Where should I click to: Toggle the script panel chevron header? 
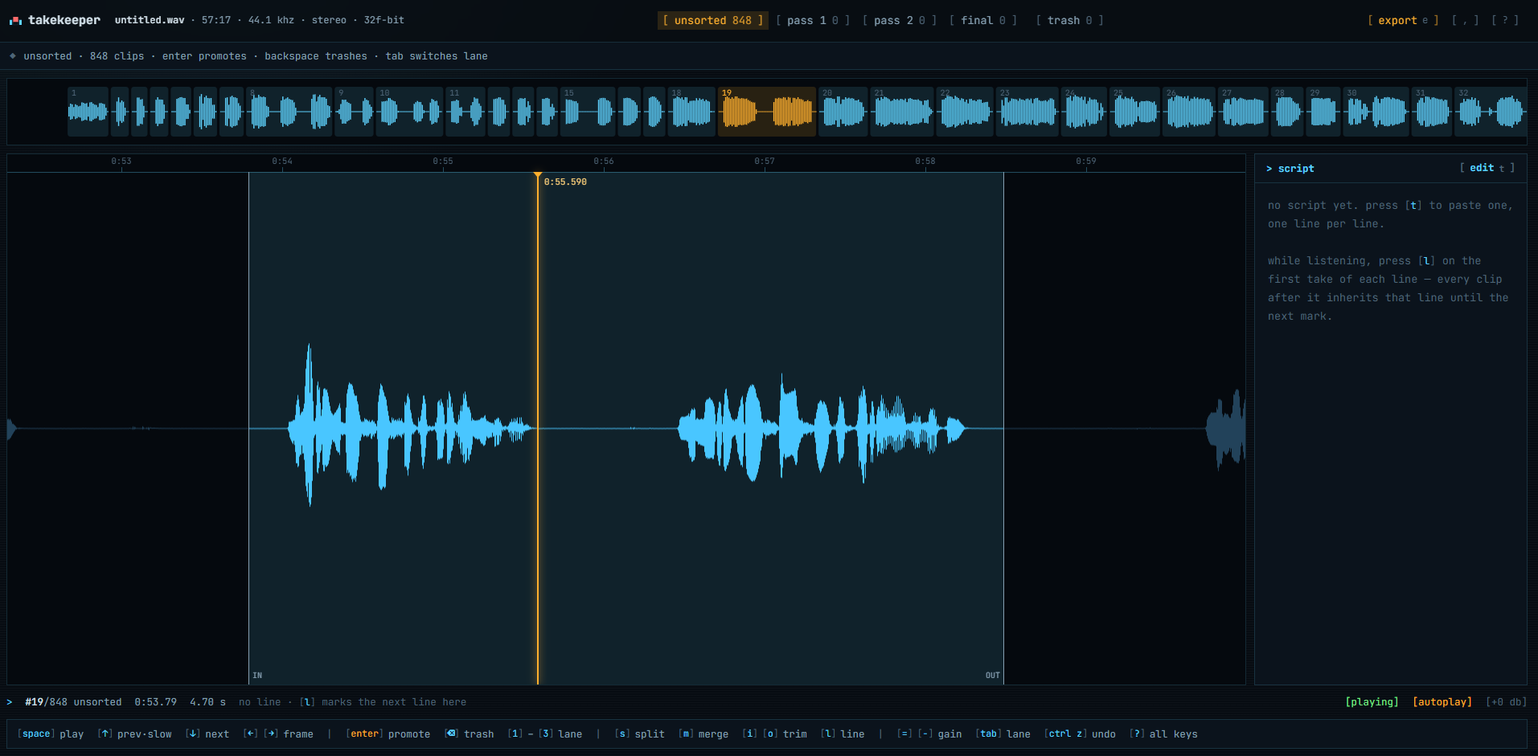tap(1290, 168)
